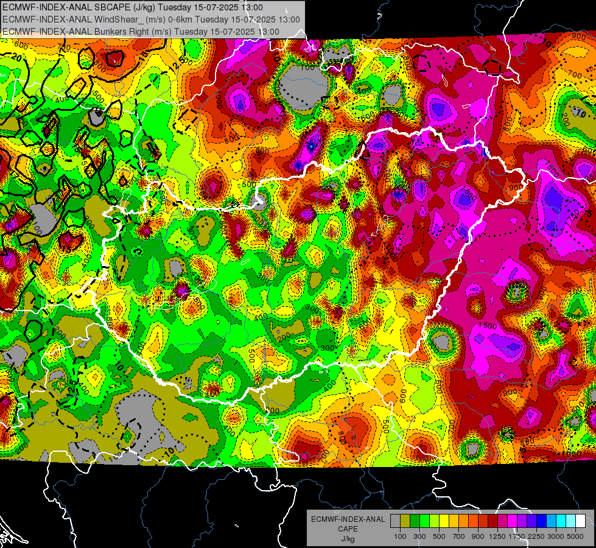Click the legend label 2250
Image resolution: width=596 pixels, height=548 pixels.
[x=536, y=536]
